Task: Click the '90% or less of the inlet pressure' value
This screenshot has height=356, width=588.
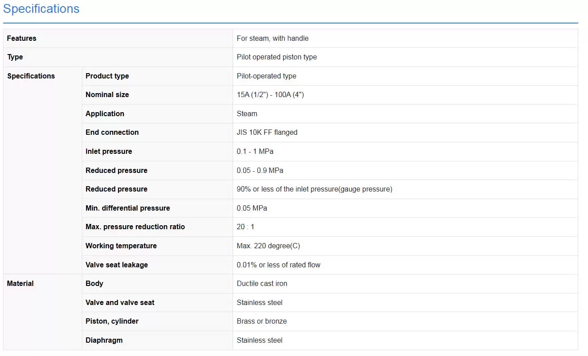Action: pyautogui.click(x=315, y=189)
